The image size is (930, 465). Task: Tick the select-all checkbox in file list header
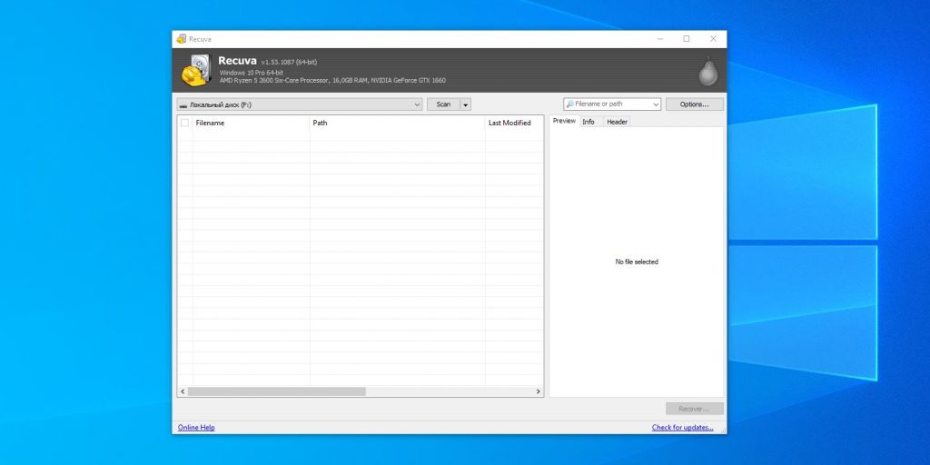pos(185,123)
